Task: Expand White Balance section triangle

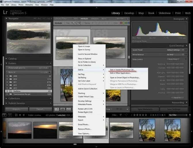Action: click(x=186, y=54)
